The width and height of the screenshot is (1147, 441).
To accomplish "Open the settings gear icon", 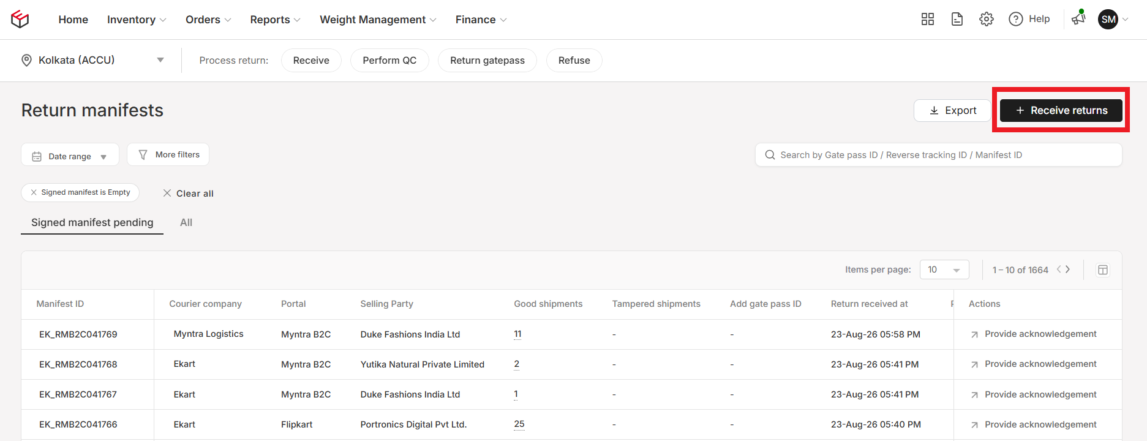I will pos(987,20).
